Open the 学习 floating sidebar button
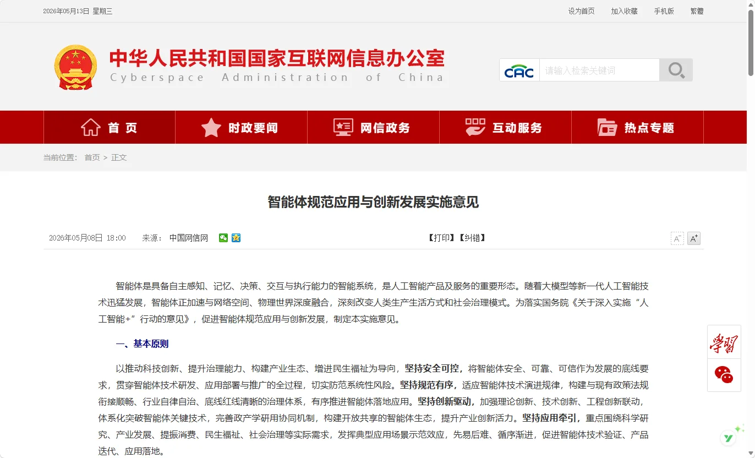755x458 pixels. tap(724, 342)
